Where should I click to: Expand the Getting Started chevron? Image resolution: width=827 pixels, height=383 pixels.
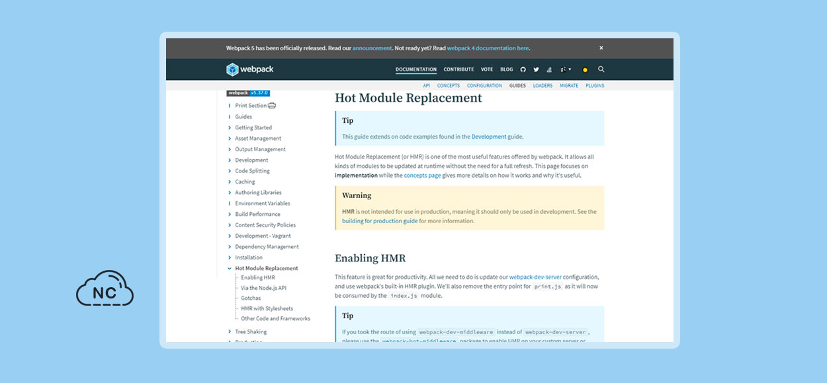[x=230, y=127]
